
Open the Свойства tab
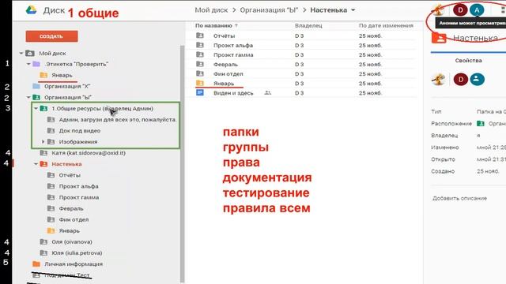point(468,60)
